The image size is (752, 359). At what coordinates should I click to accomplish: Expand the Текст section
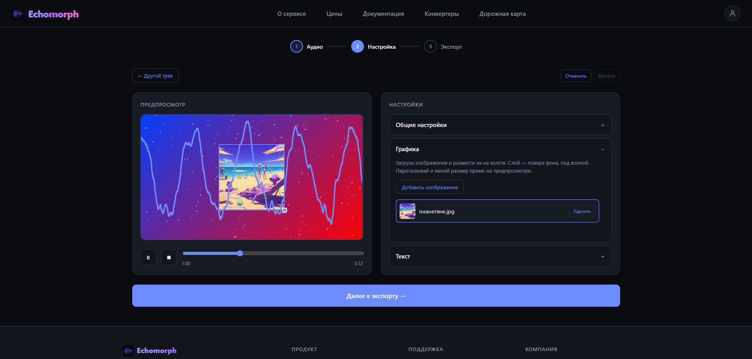(x=500, y=256)
